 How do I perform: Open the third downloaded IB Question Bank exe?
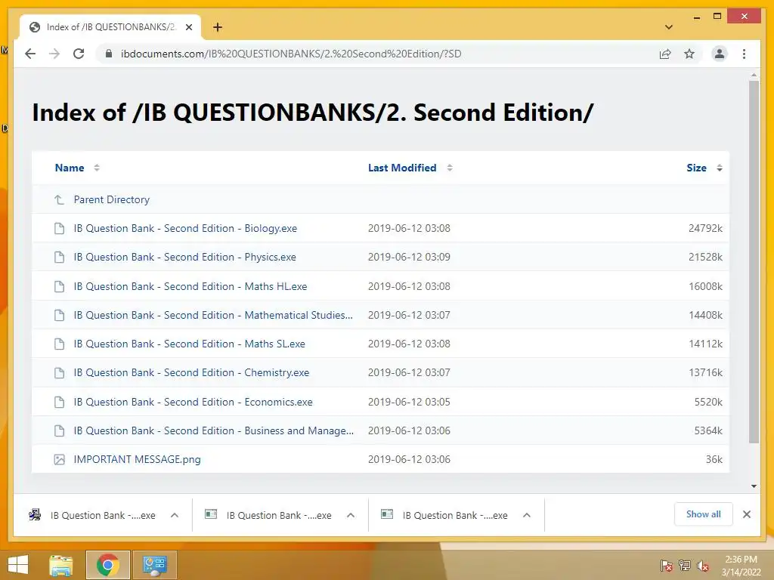444,515
